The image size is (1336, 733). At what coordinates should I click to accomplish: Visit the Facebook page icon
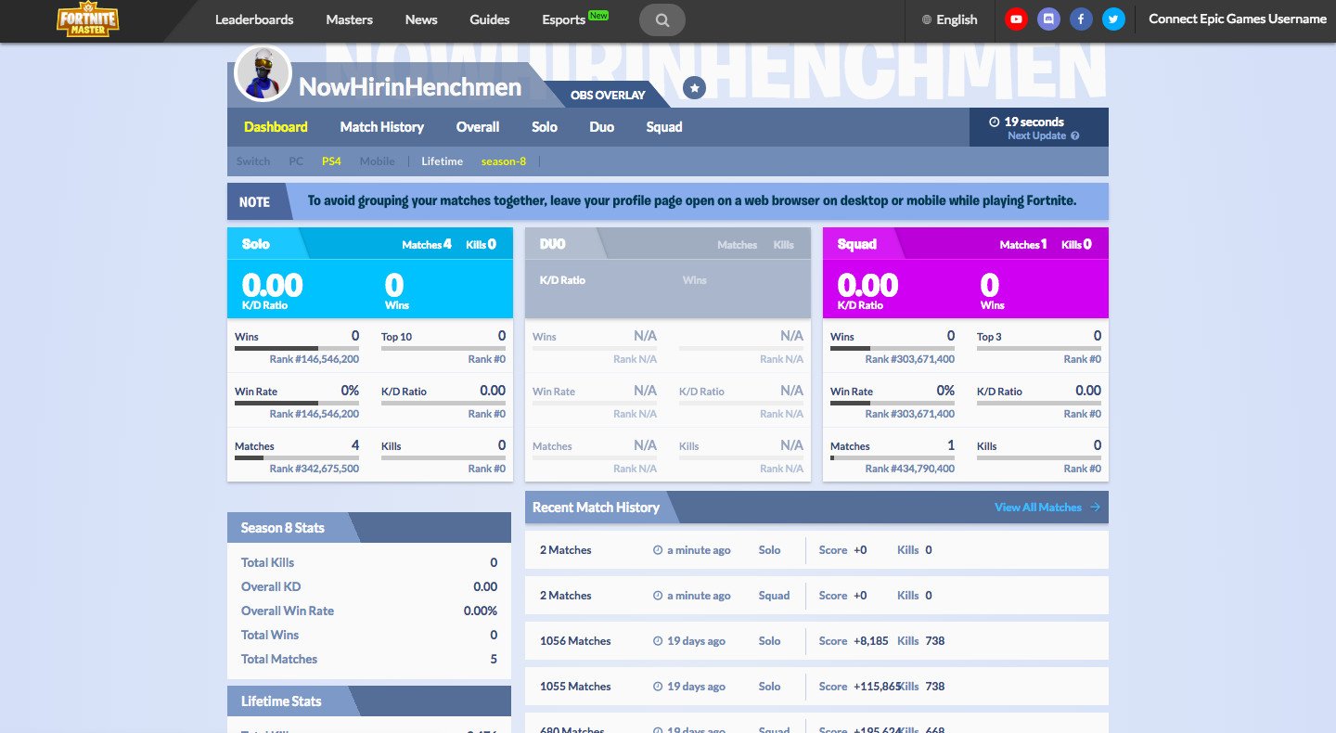point(1081,19)
